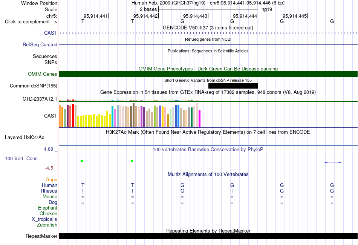Click CAST label beside the GTEx bar chart
Viewport: 358px width, 245px height.
[50, 116]
